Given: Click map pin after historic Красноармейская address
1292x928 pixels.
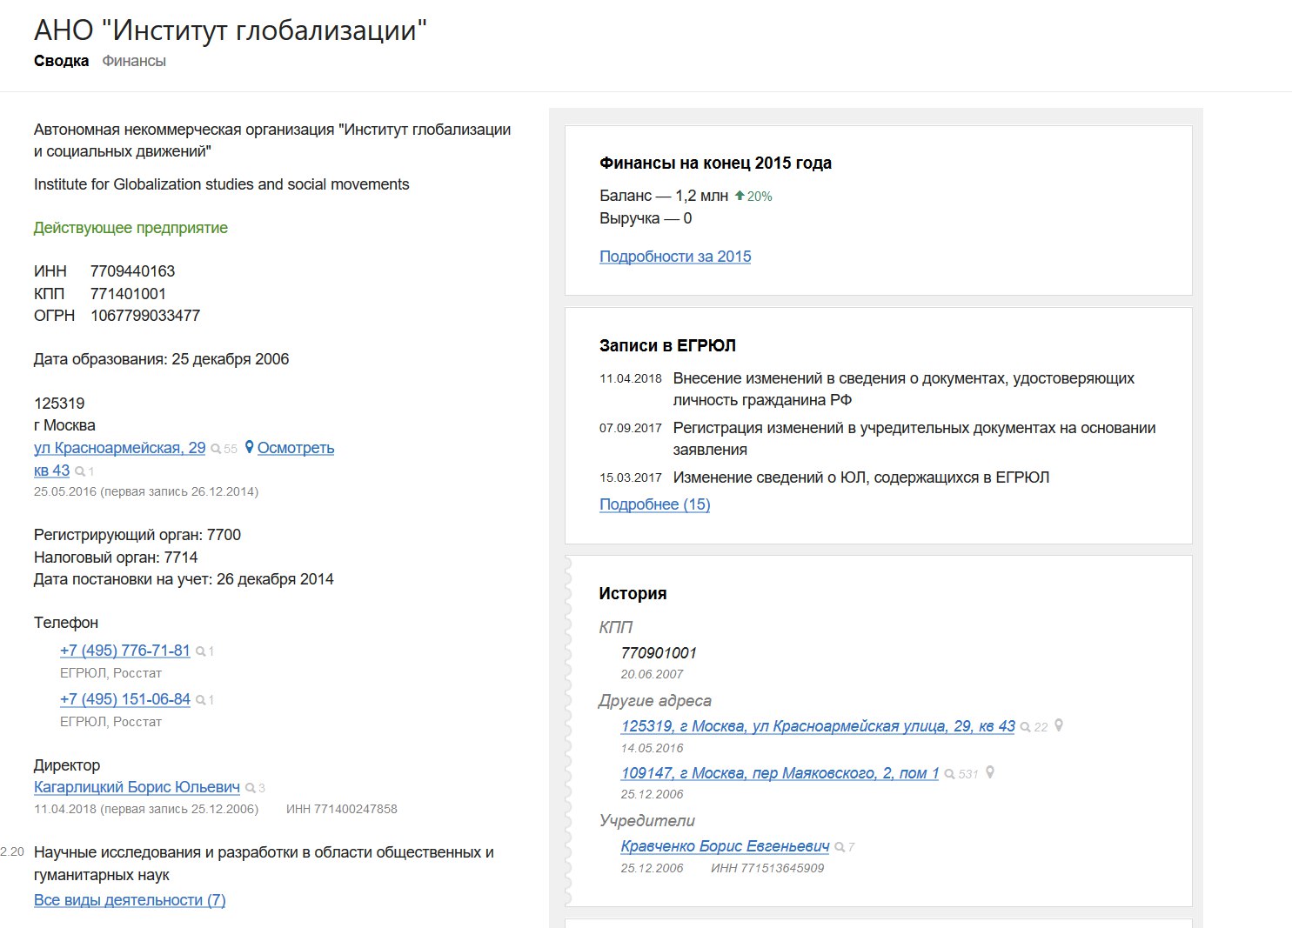Looking at the screenshot, I should 1059,725.
